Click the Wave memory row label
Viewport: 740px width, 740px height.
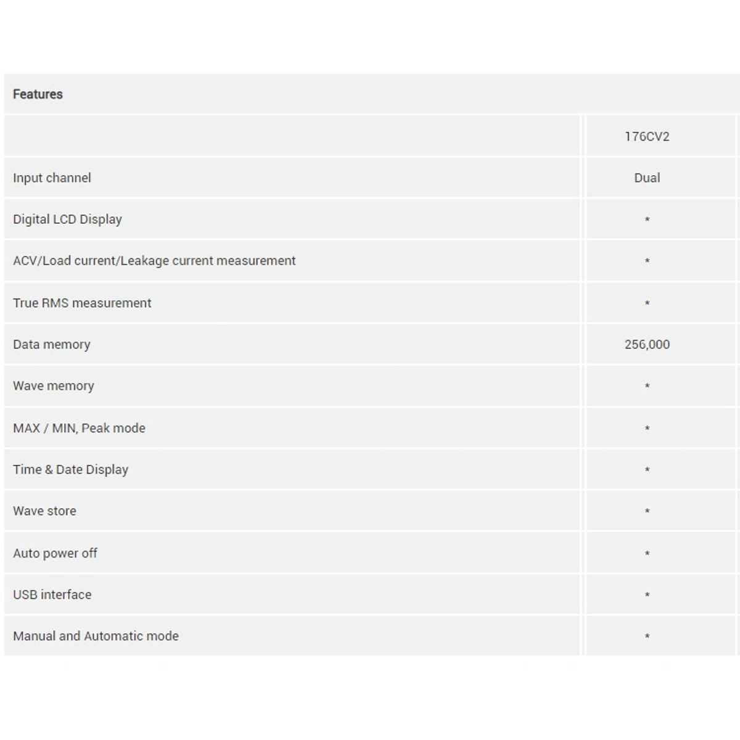point(54,386)
